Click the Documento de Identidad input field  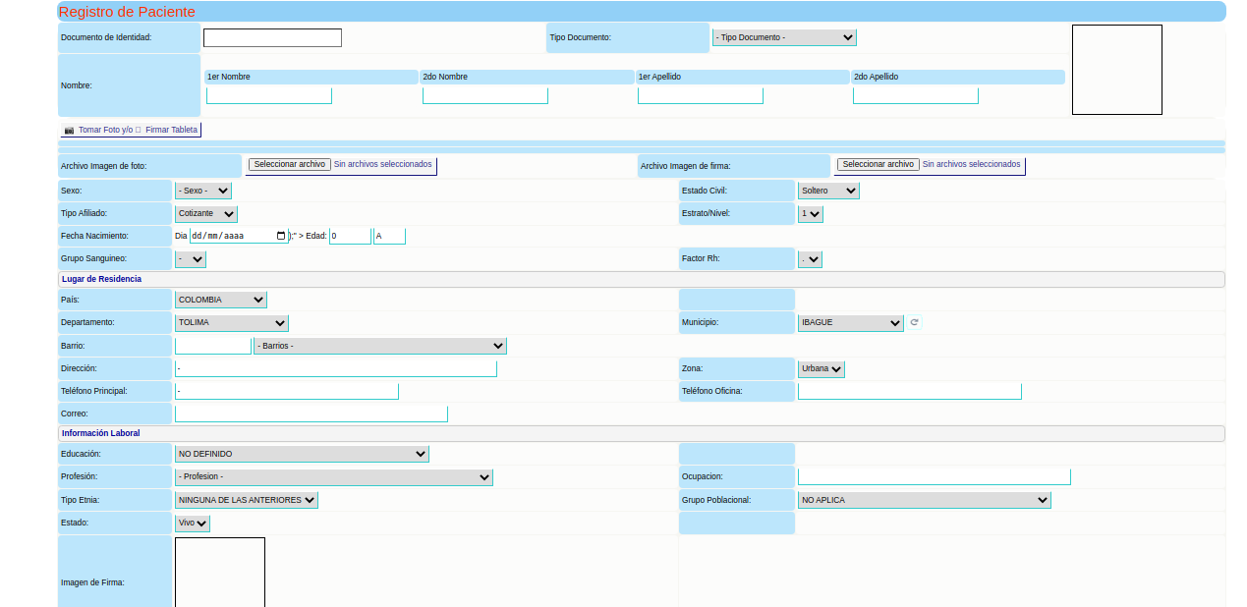[272, 38]
